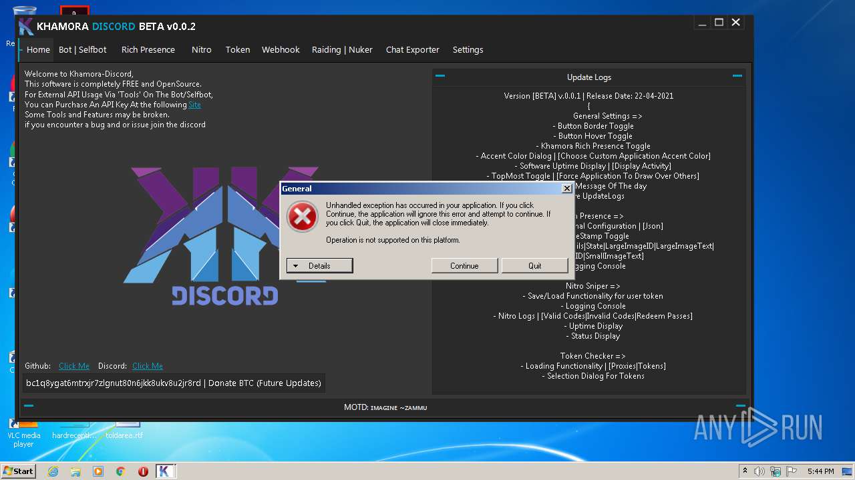
Task: Open the Settings tab
Action: (468, 49)
